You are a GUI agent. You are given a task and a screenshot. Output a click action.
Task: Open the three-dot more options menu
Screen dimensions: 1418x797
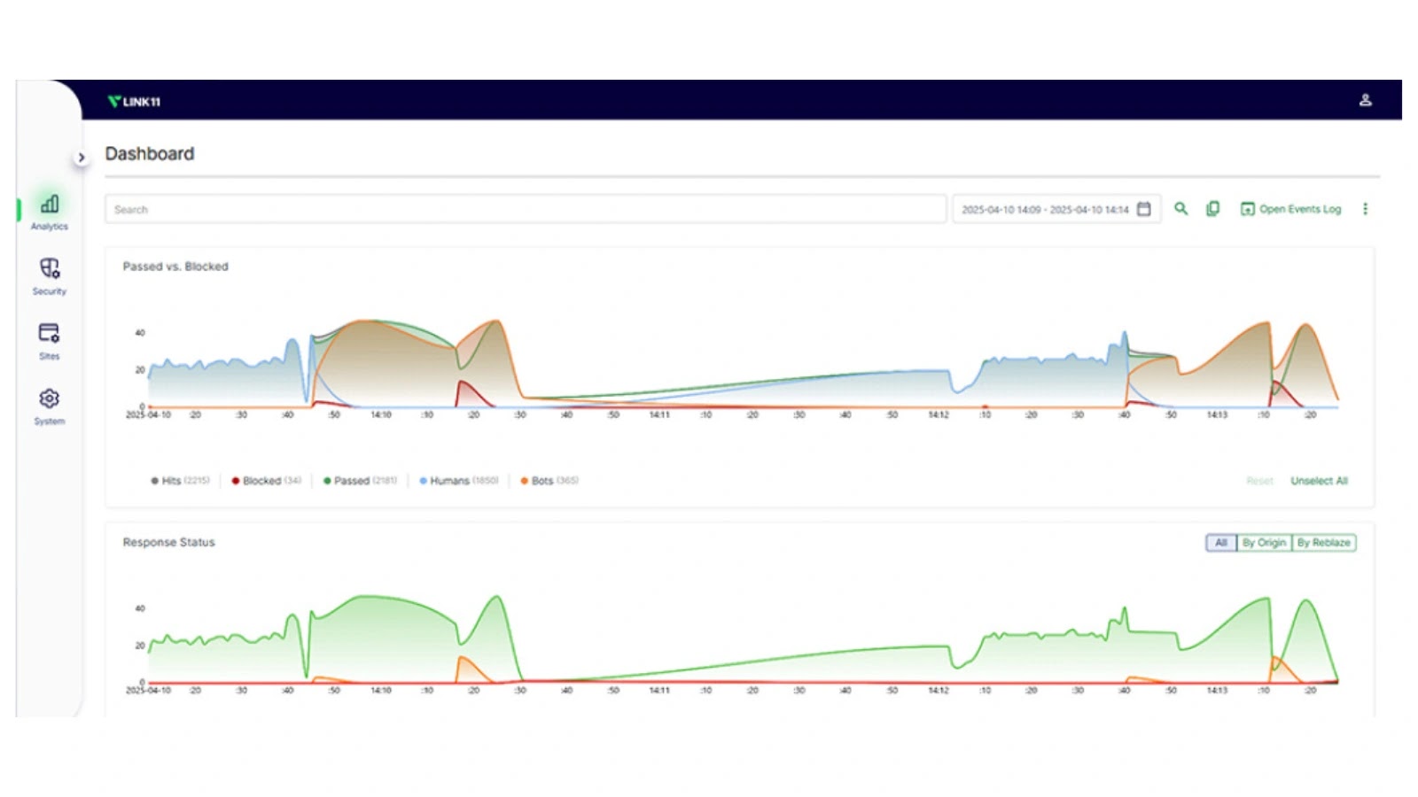click(x=1365, y=209)
